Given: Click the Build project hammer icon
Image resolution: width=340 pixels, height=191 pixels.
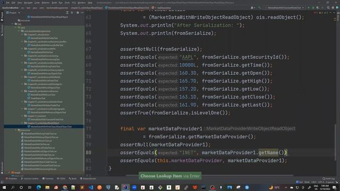Looking at the screenshot, I should 259,7.
